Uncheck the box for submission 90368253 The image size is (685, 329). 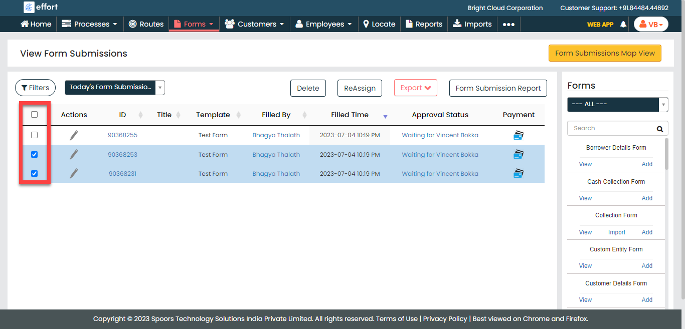[x=34, y=155]
